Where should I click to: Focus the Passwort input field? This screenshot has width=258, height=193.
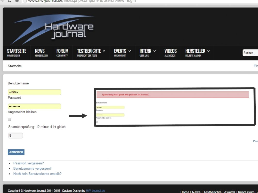[35, 107]
